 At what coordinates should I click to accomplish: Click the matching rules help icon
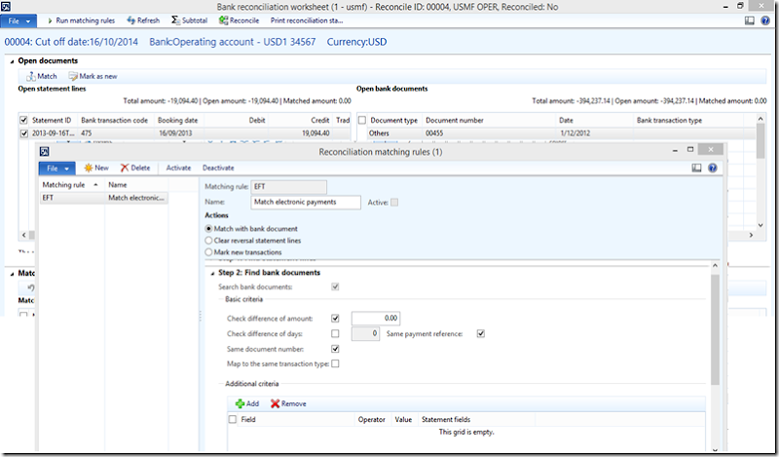click(x=713, y=168)
